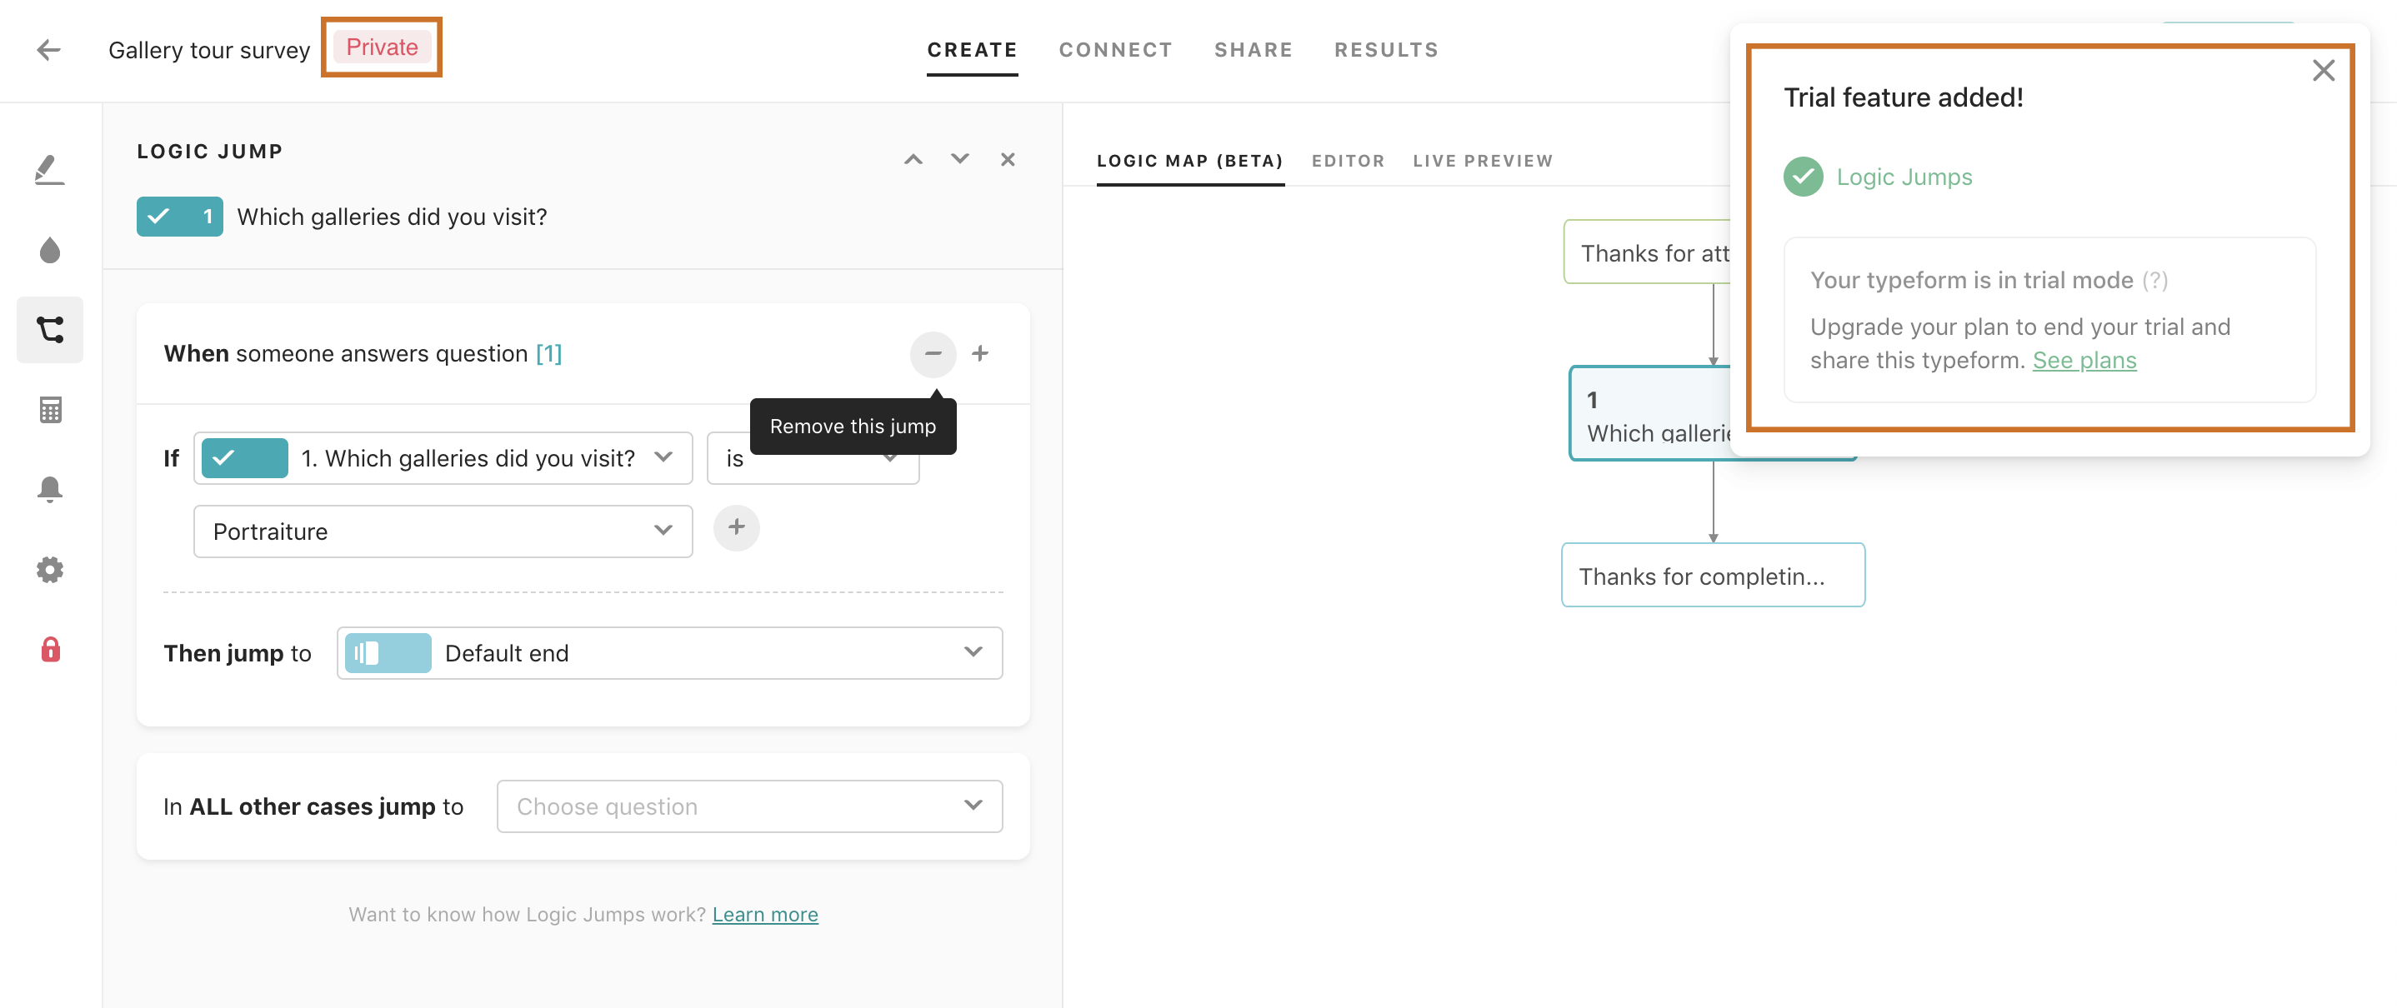
Task: Click the green Logic Jumps checkmark icon
Action: pos(1803,177)
